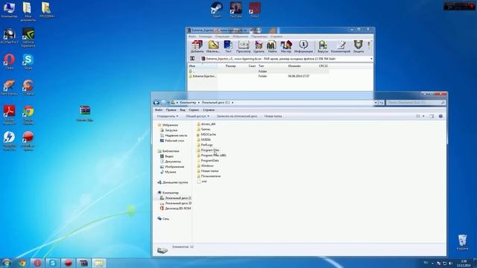Click the Защита (Protect) shield icon in WinRAR
The image size is (477, 268).
[358, 46]
